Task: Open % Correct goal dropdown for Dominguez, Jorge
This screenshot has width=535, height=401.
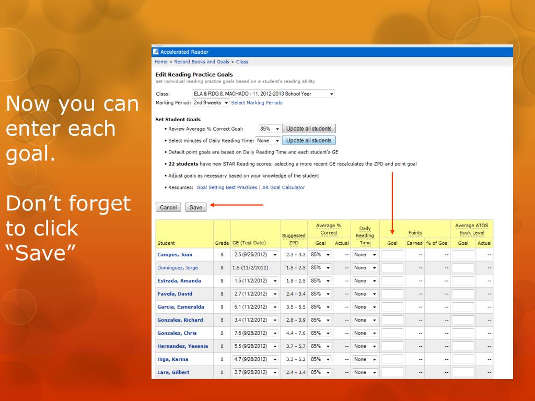Action: coord(320,268)
